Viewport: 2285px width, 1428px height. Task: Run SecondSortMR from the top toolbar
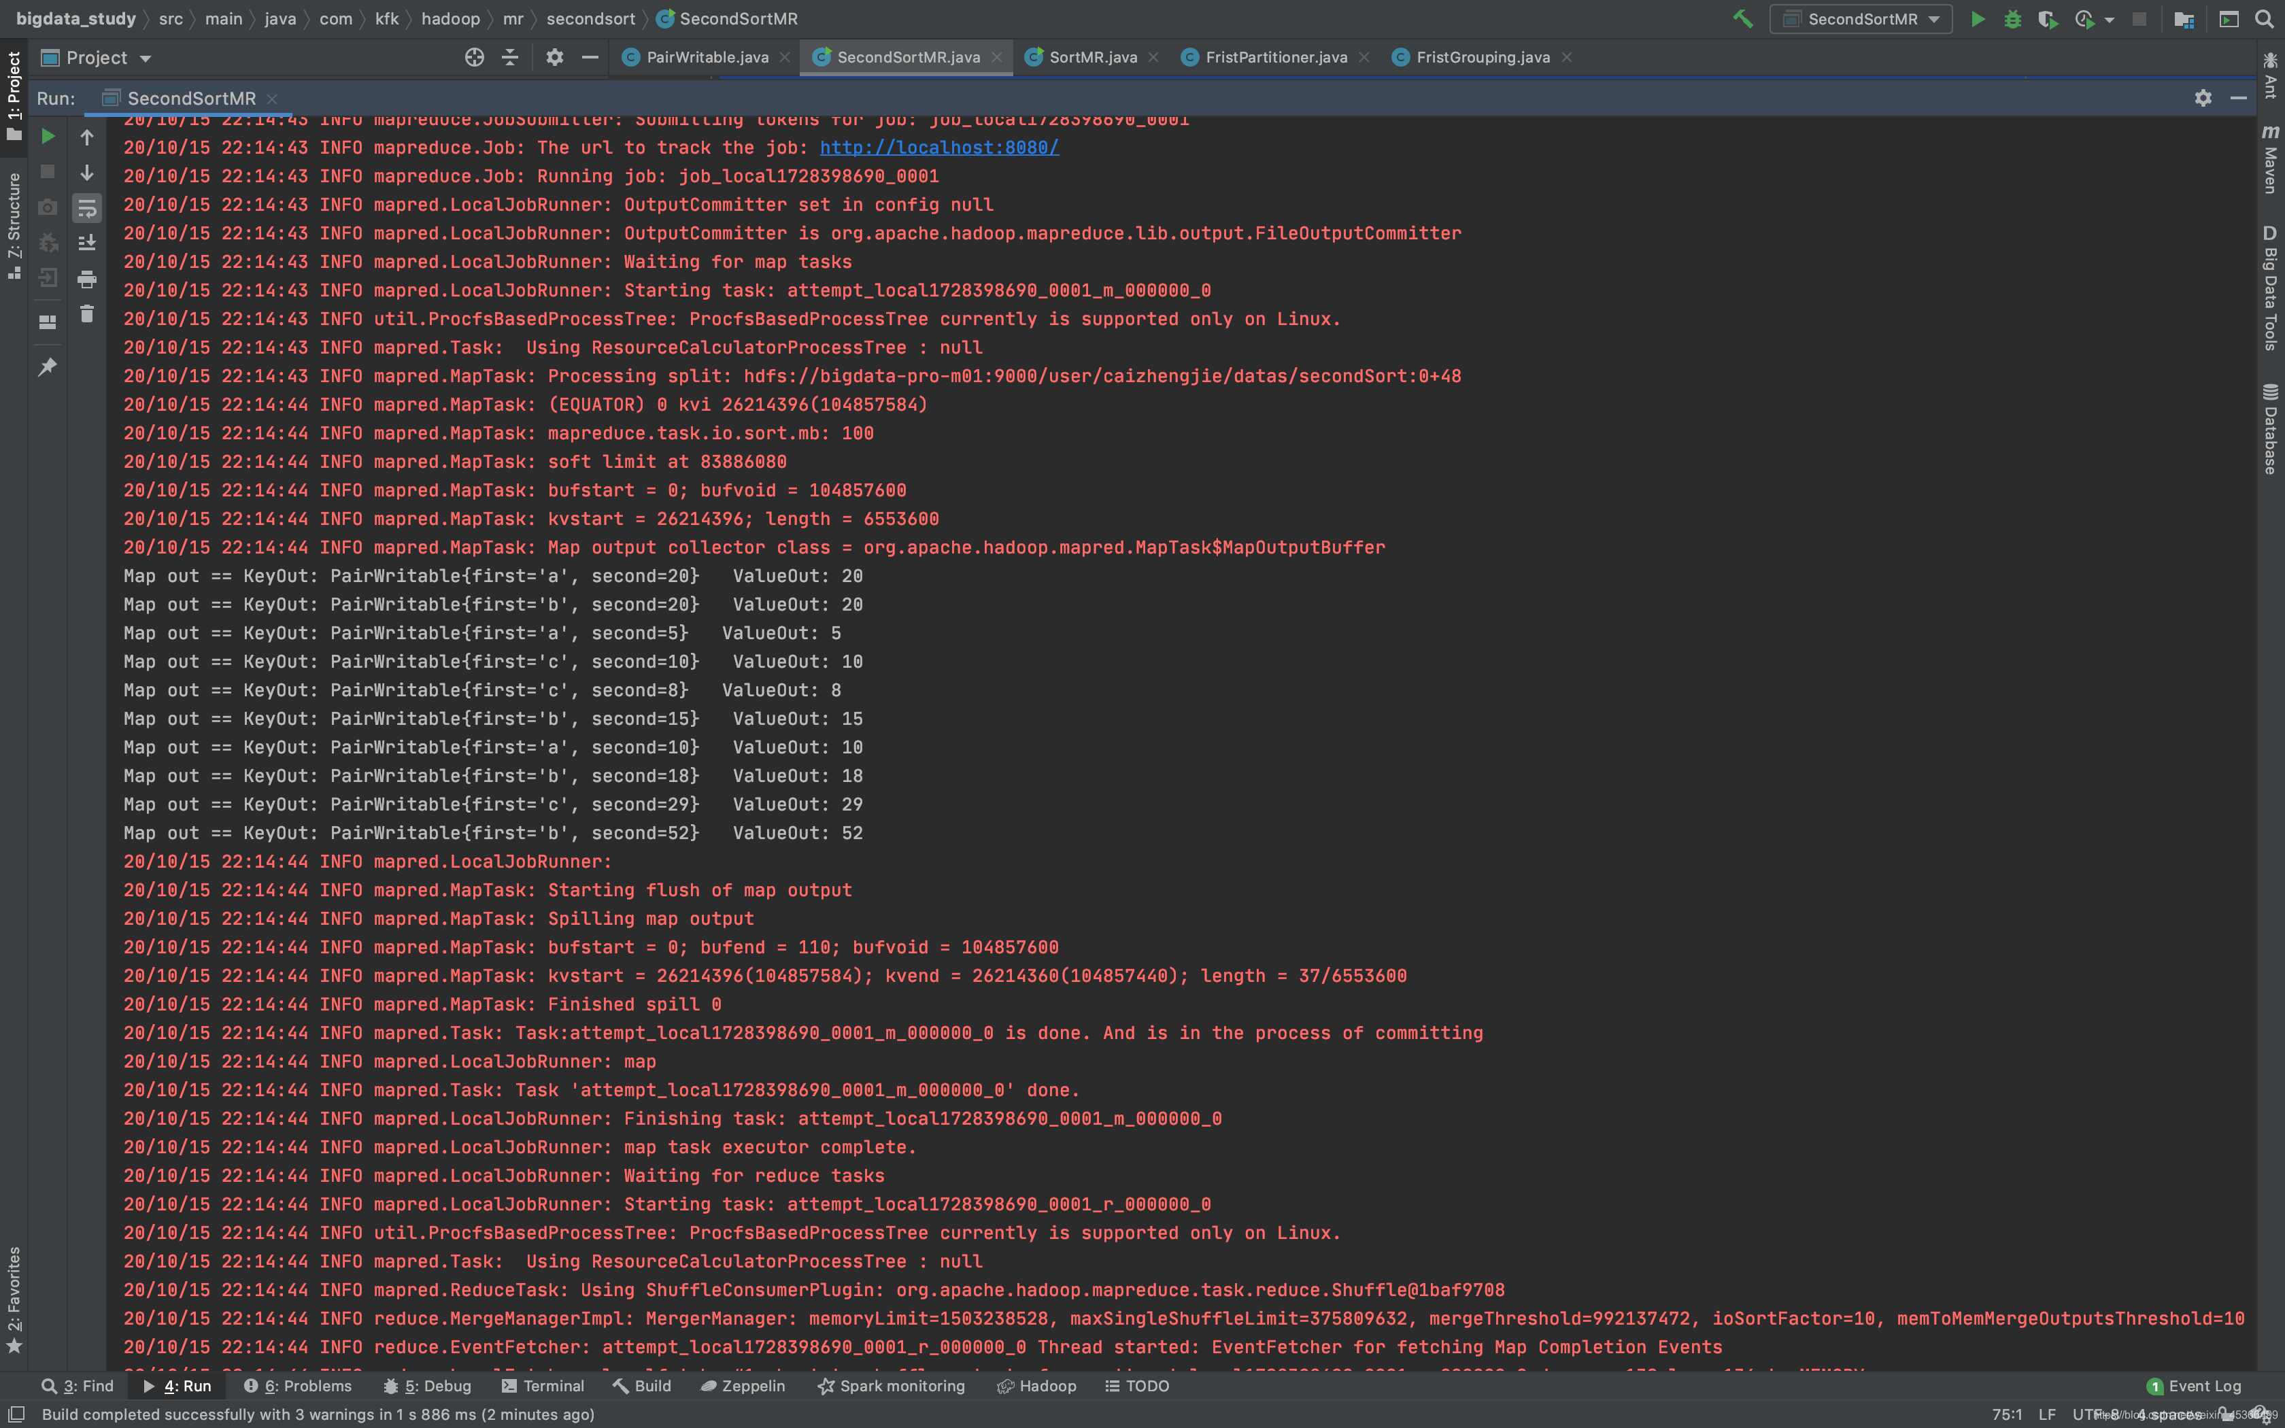point(1977,19)
